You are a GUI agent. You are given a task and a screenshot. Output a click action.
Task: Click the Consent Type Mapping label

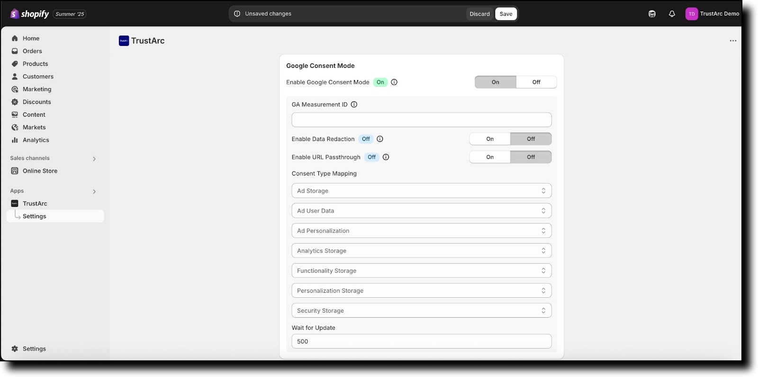pyautogui.click(x=324, y=174)
